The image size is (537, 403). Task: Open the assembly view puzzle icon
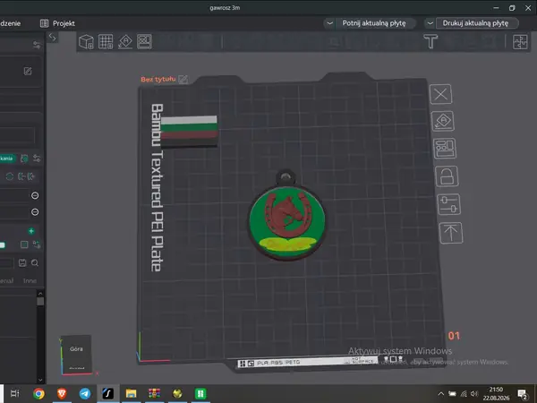tap(520, 42)
